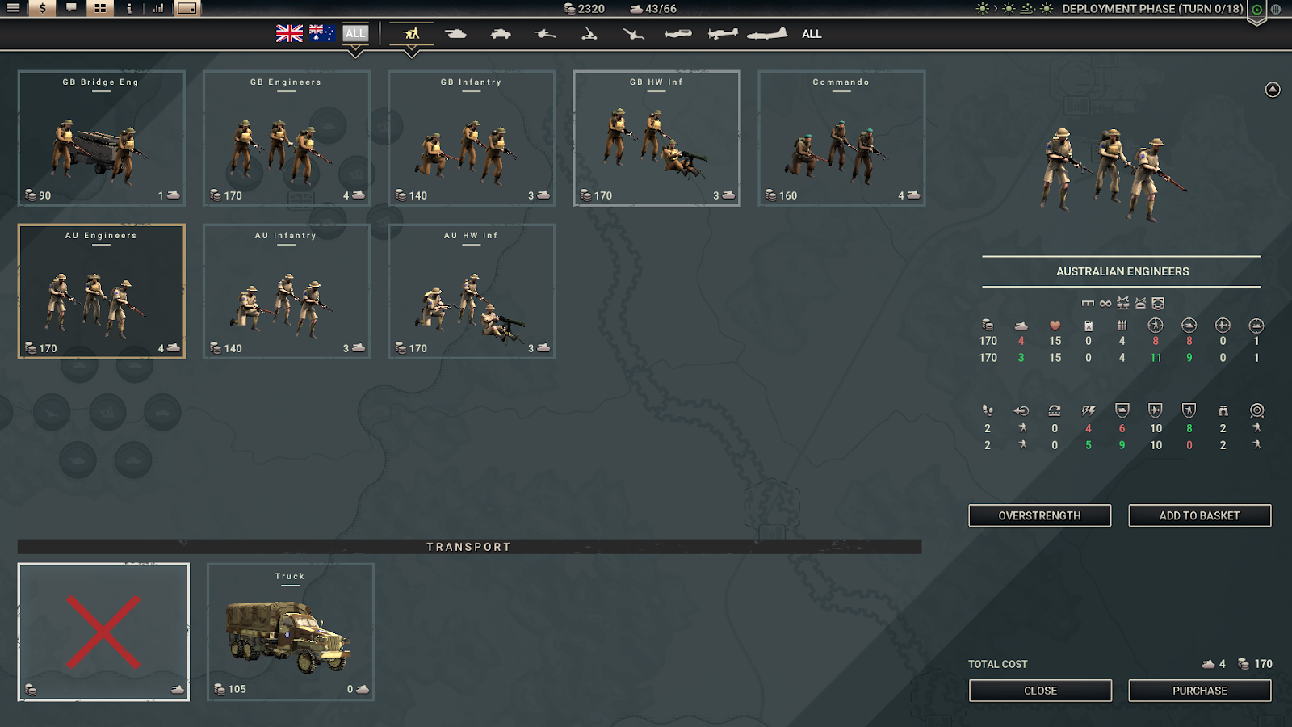1292x727 pixels.
Task: Switch to the tank unit class tab
Action: point(456,33)
